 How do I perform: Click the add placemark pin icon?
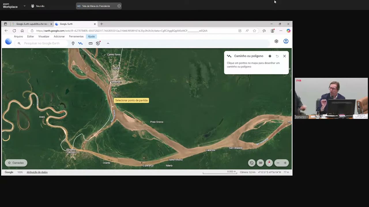click(73, 43)
